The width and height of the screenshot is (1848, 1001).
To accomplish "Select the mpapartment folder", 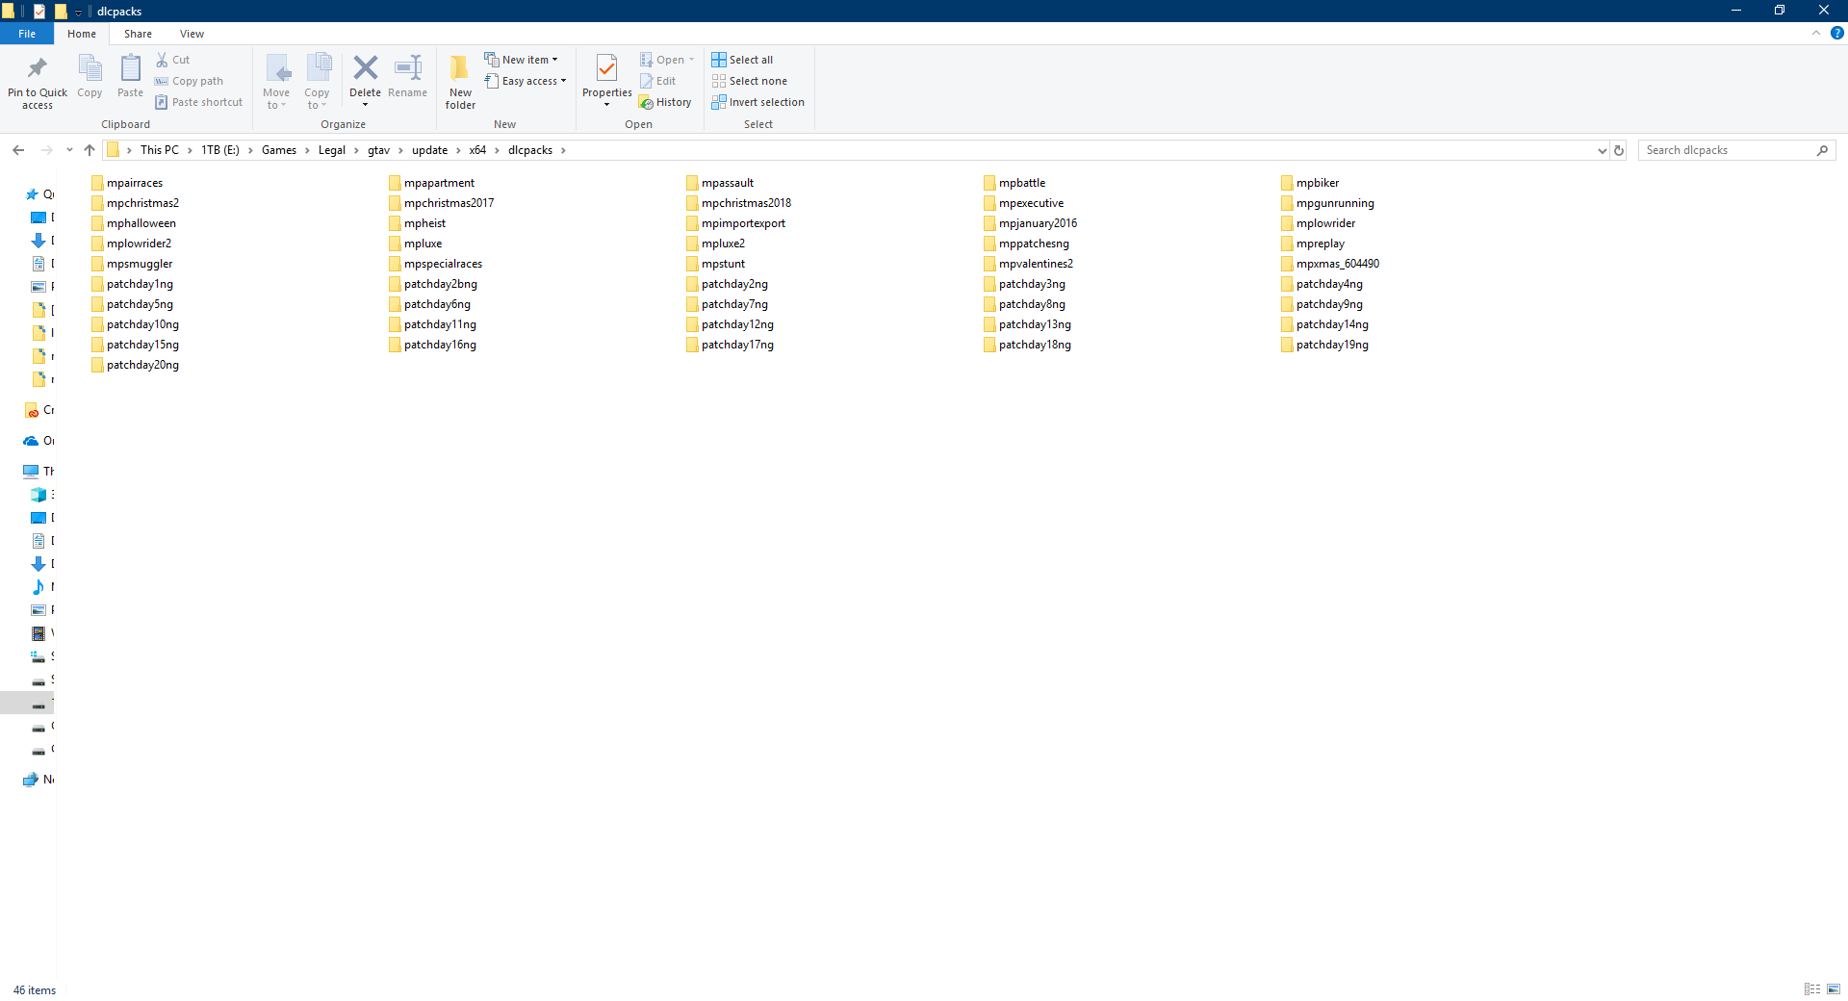I will 431,183.
